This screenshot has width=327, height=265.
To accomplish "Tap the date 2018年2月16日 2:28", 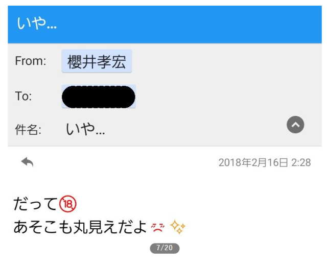I will [265, 162].
